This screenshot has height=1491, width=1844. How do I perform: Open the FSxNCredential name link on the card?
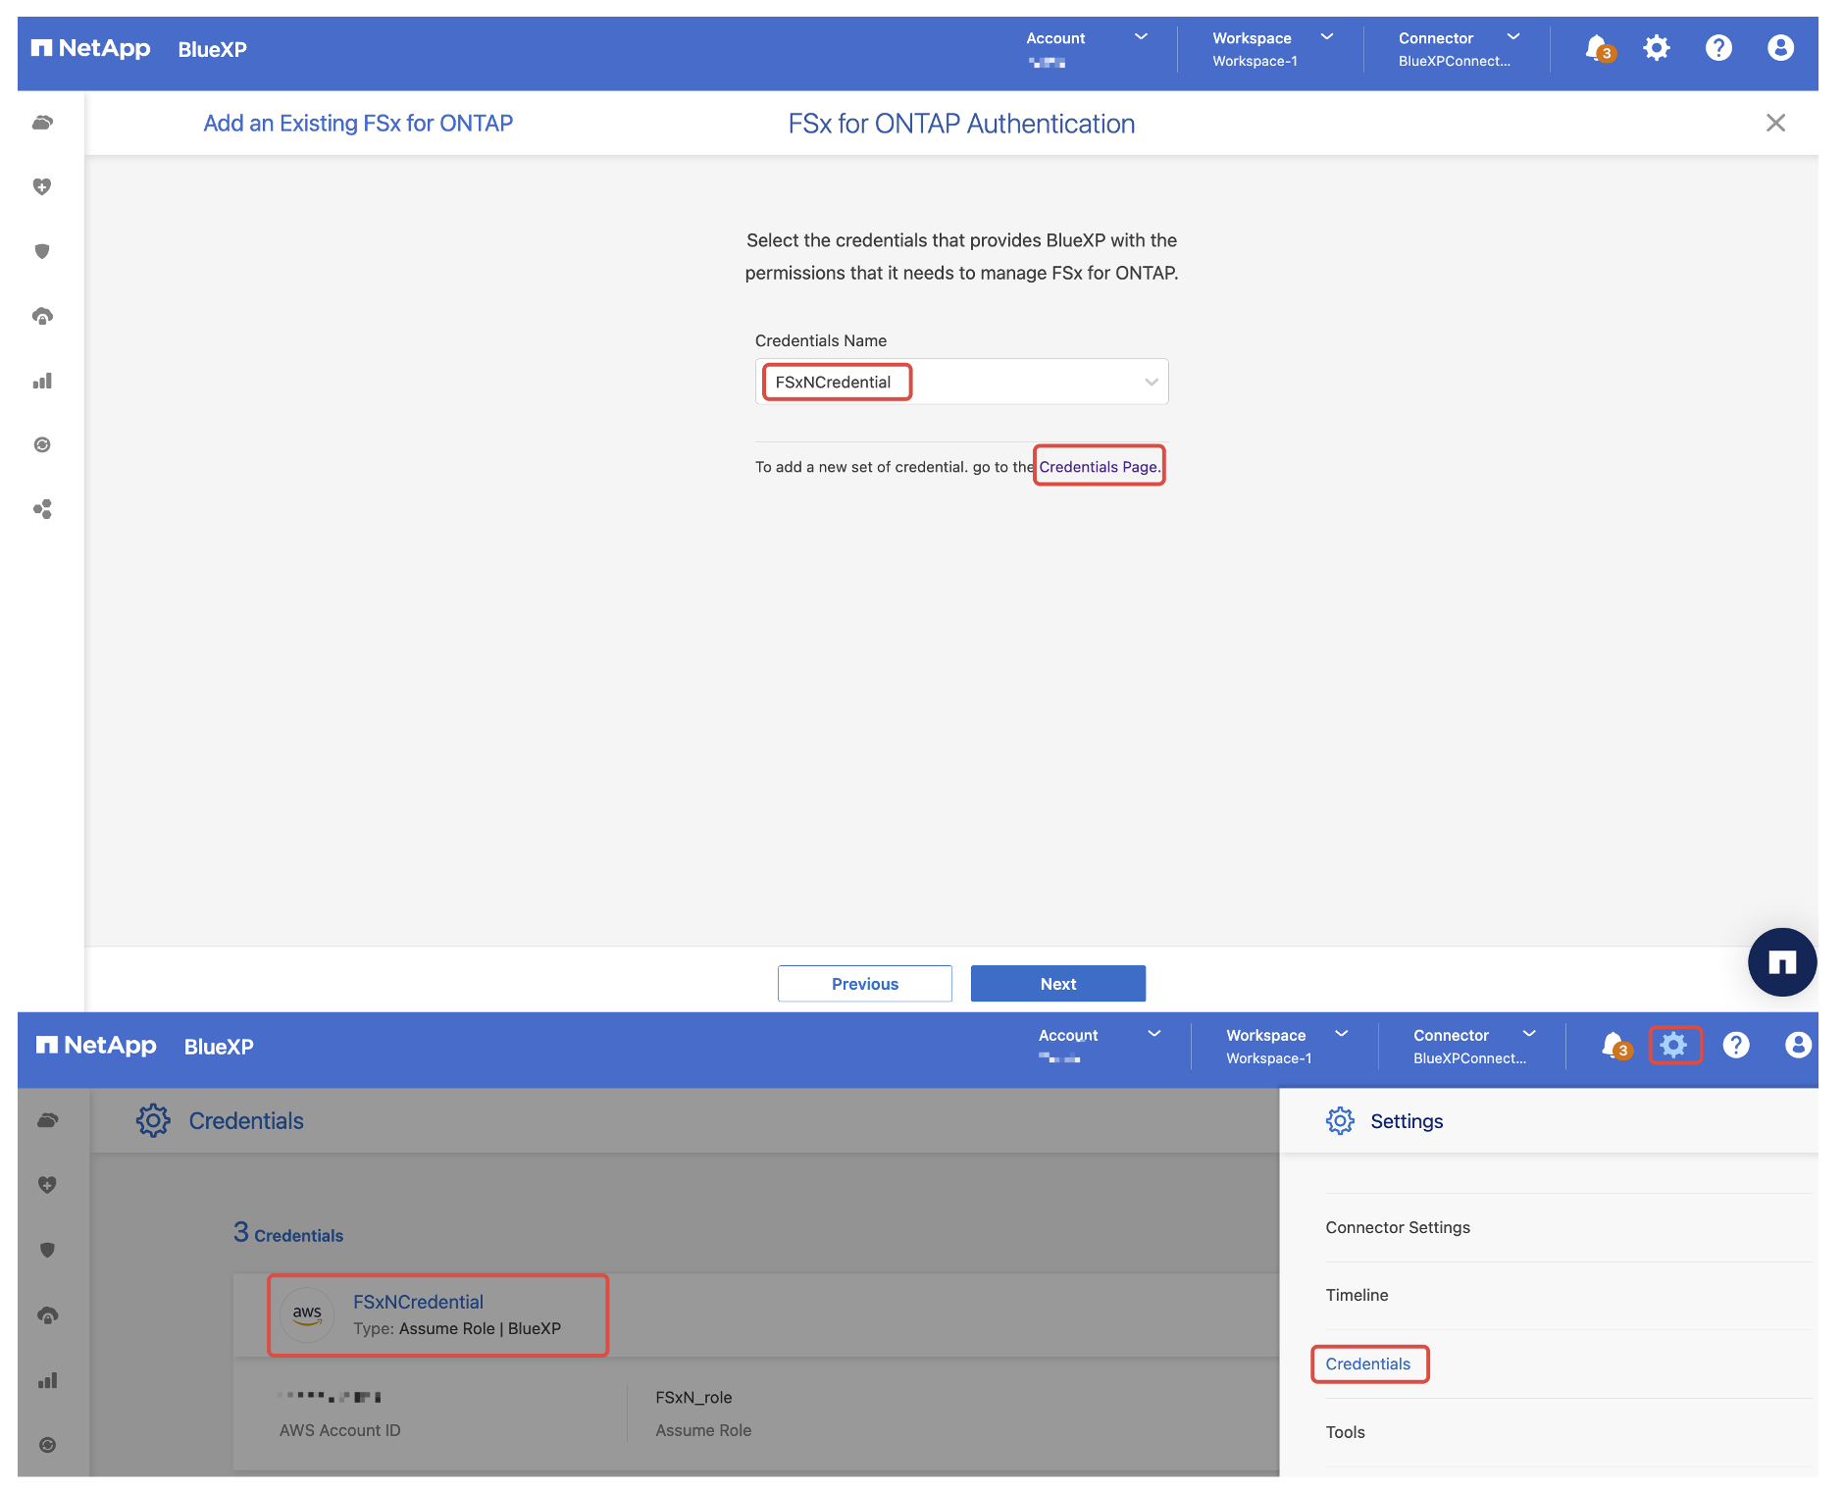[x=418, y=1302]
